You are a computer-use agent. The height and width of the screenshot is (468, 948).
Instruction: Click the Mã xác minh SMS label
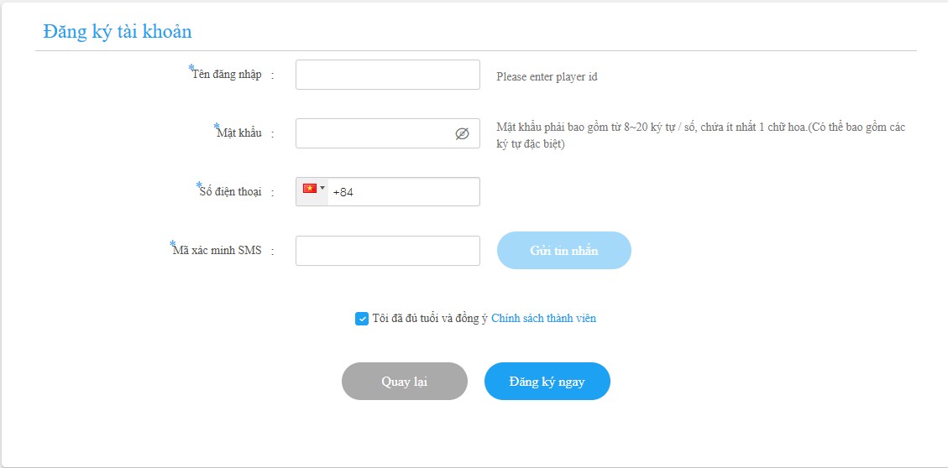(217, 251)
